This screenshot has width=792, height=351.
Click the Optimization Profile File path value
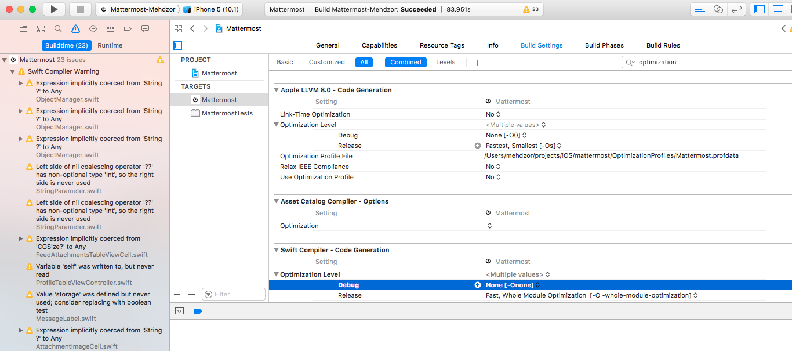[612, 156]
